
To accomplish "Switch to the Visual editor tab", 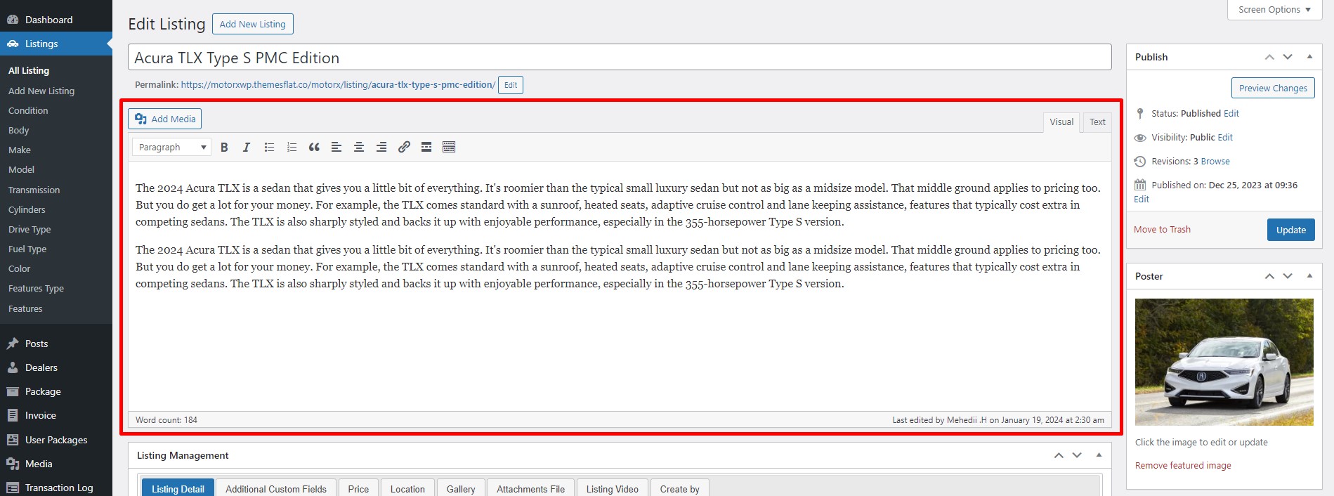I will tap(1061, 122).
